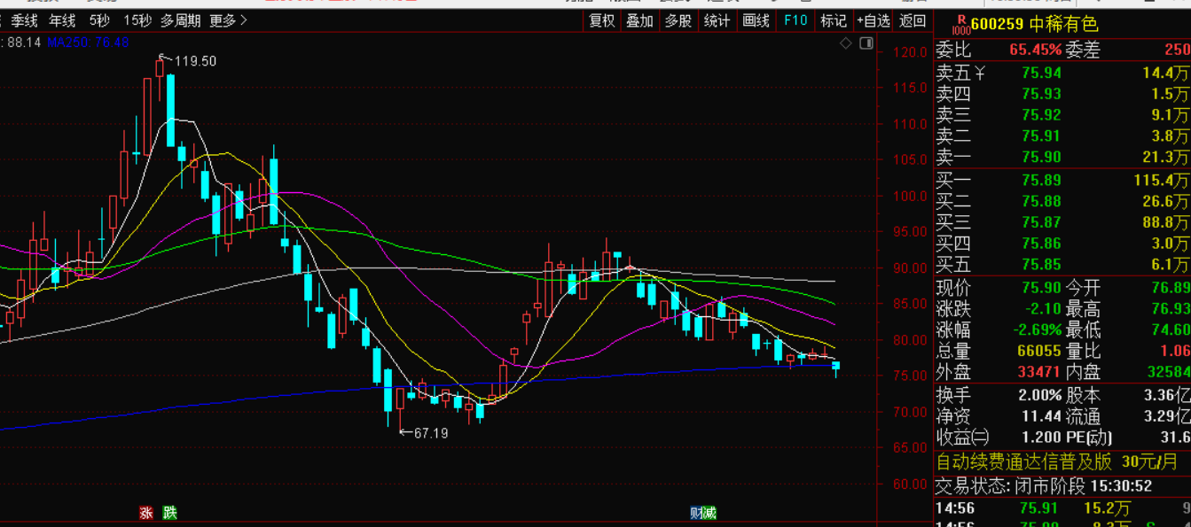Screen dimensions: 1191x527
Task: Expand the 更多 periods list
Action: 229,20
